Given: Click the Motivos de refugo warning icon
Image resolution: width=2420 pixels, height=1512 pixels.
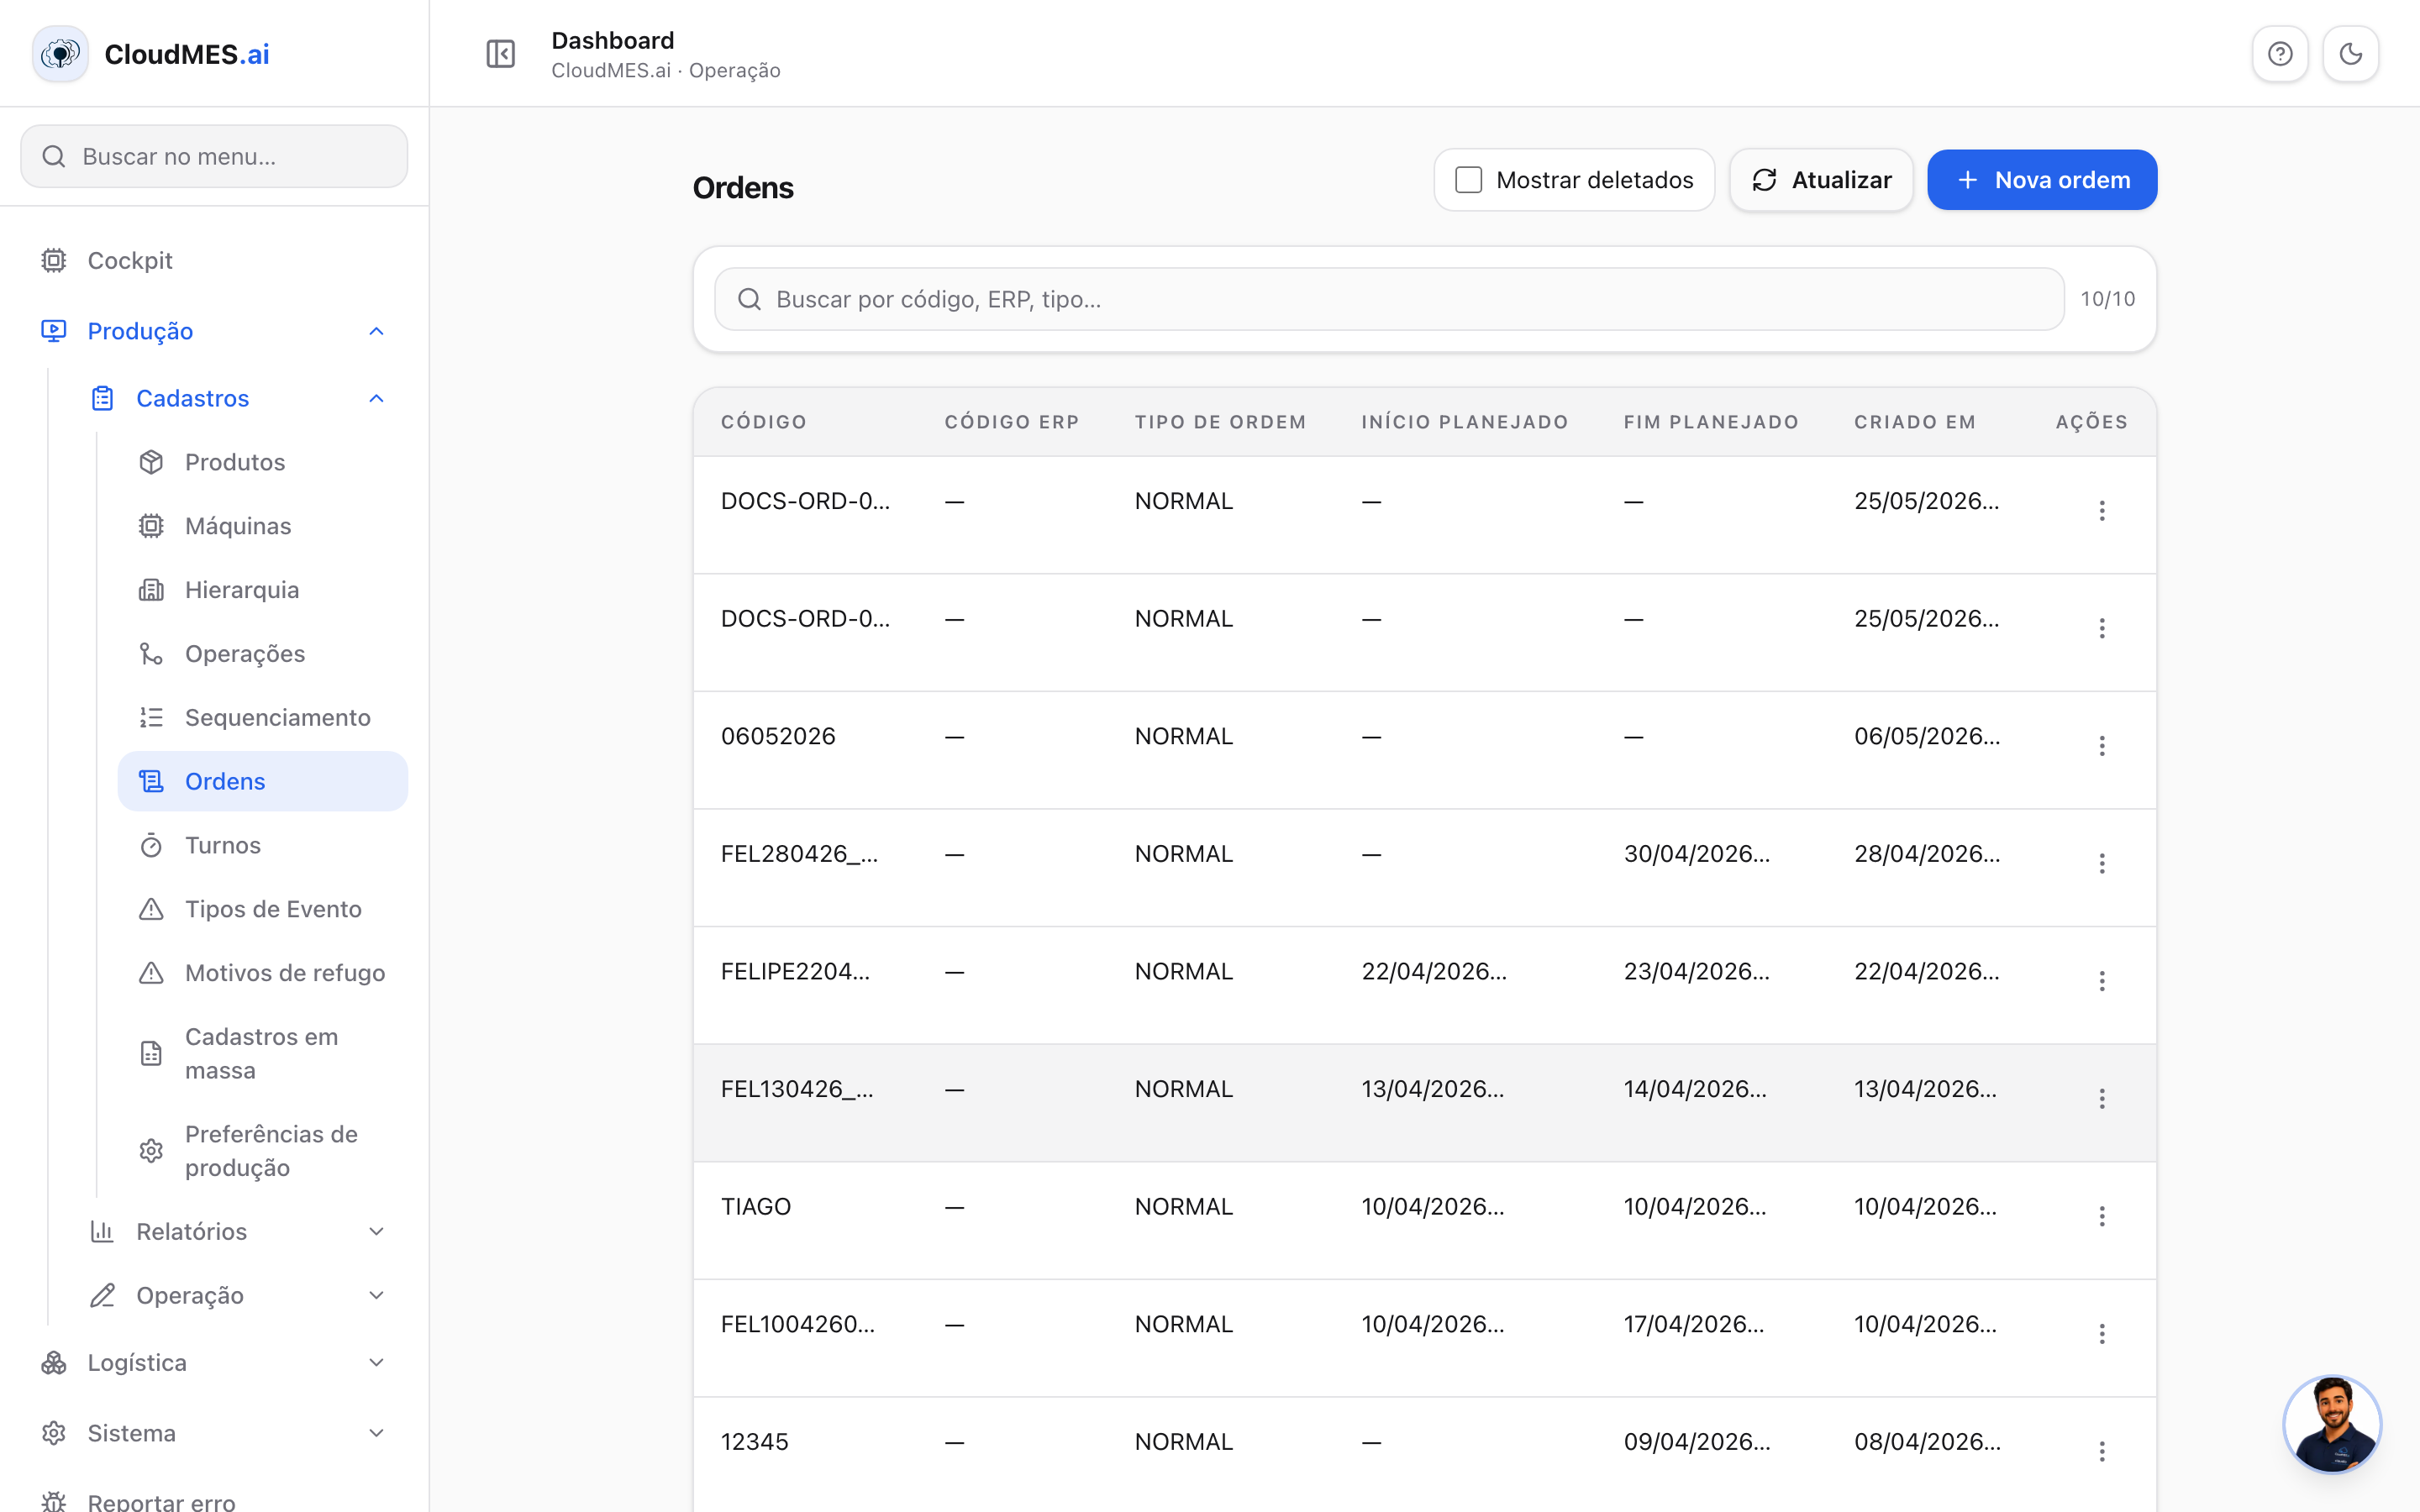Looking at the screenshot, I should click(151, 973).
